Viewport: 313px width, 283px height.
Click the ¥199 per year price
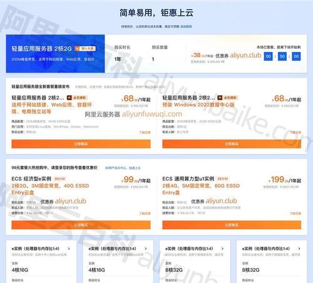285,180
